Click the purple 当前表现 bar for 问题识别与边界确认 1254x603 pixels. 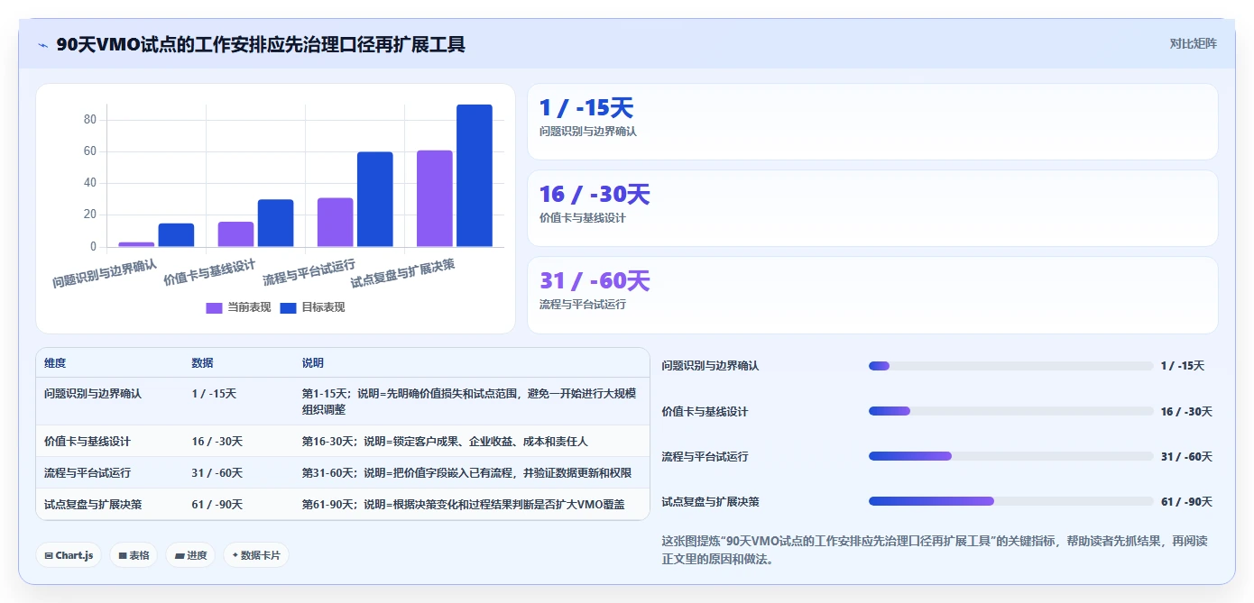(136, 244)
